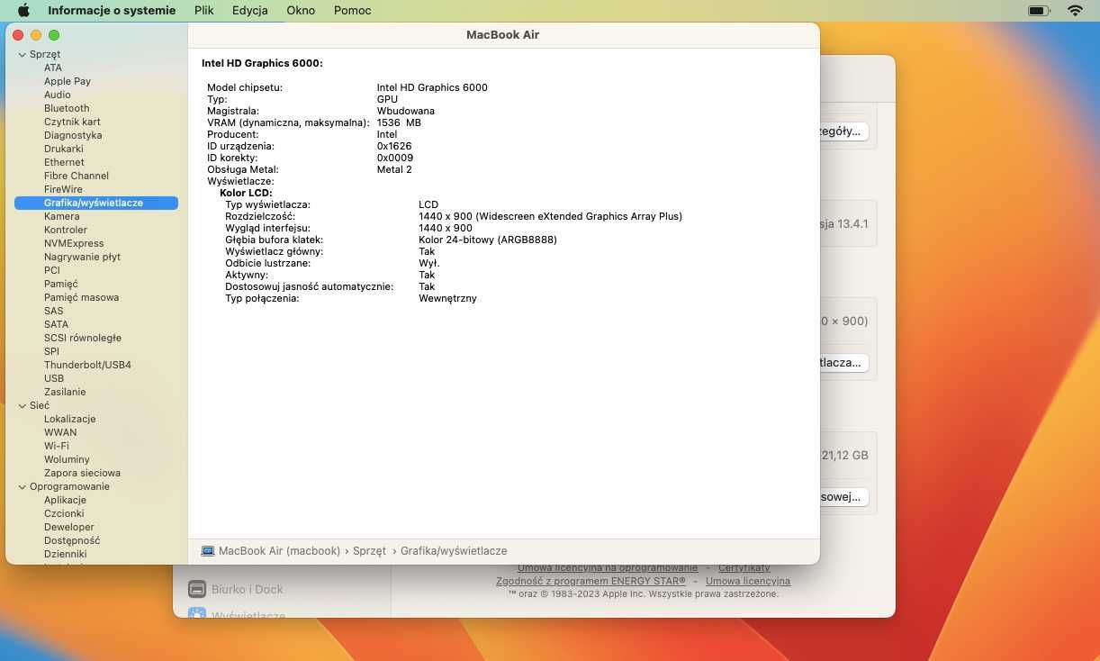Viewport: 1100px width, 661px height.
Task: Select SPI in the sidebar
Action: 51,351
